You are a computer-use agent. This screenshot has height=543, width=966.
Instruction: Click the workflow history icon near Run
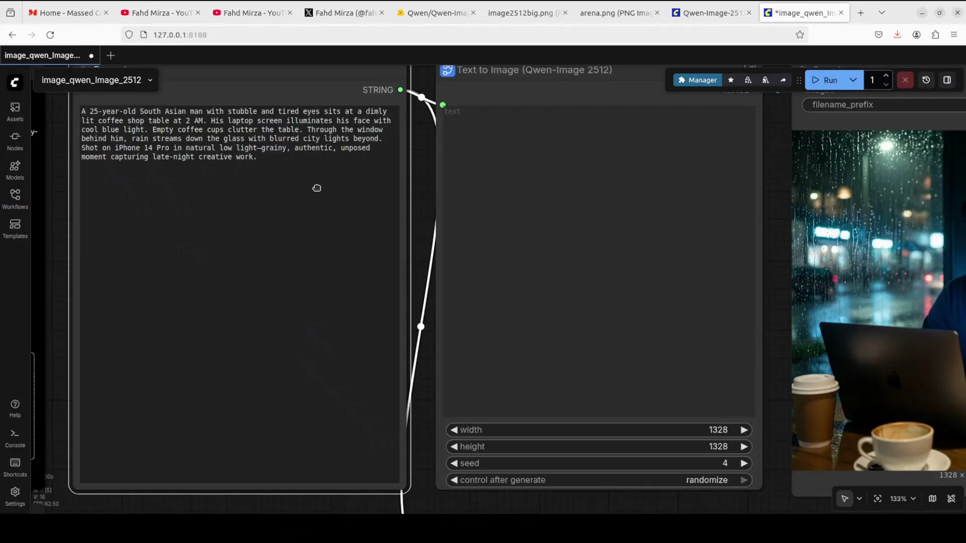click(926, 80)
